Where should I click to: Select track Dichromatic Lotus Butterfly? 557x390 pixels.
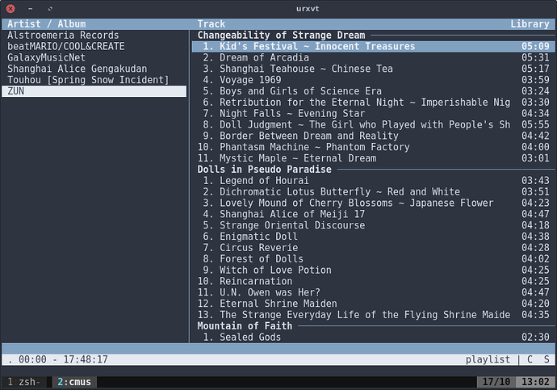(373, 192)
